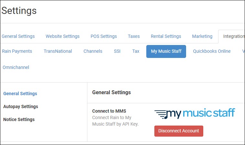Select the Tax integration sub-tab
This screenshot has width=245, height=145.
pyautogui.click(x=136, y=51)
